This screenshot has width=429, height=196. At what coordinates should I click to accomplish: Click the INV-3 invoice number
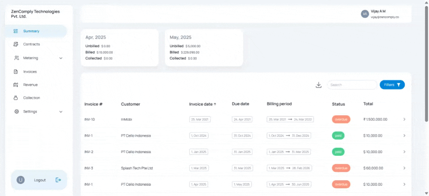89,168
